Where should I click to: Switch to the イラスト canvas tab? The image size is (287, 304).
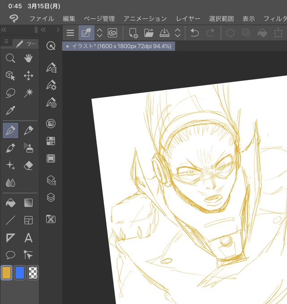(119, 46)
